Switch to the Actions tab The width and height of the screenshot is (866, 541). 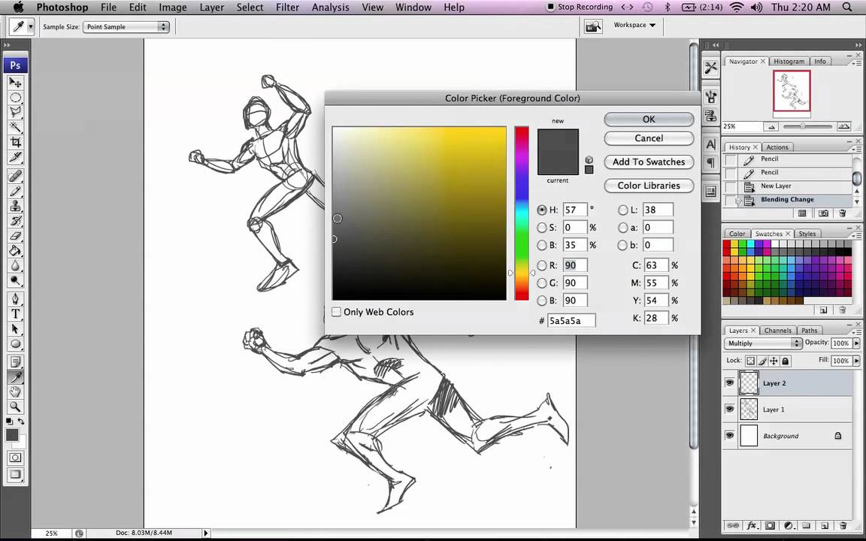coord(777,147)
